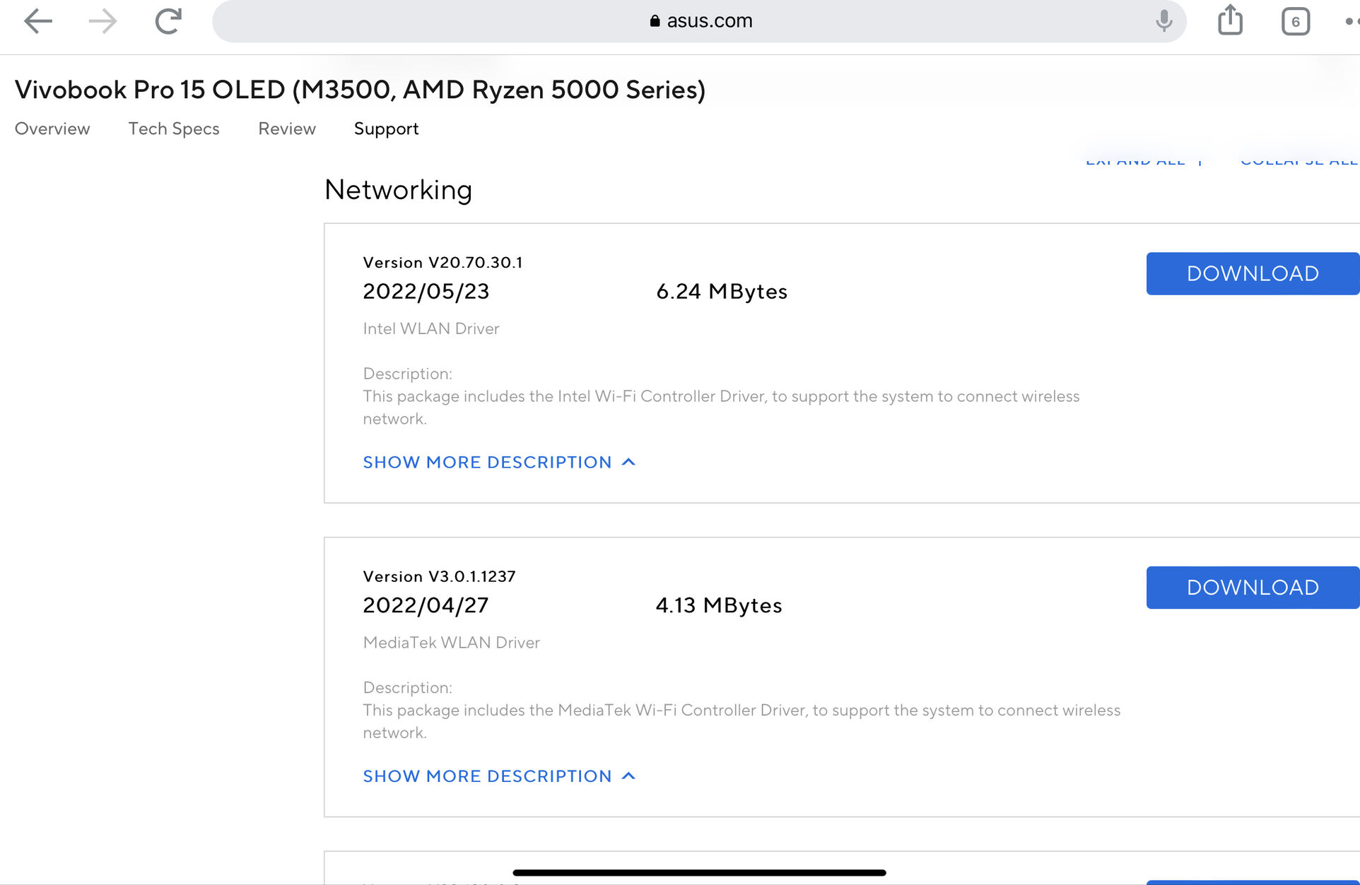This screenshot has width=1360, height=885.
Task: Open the tab switcher showing 6 tabs
Action: pos(1295,21)
